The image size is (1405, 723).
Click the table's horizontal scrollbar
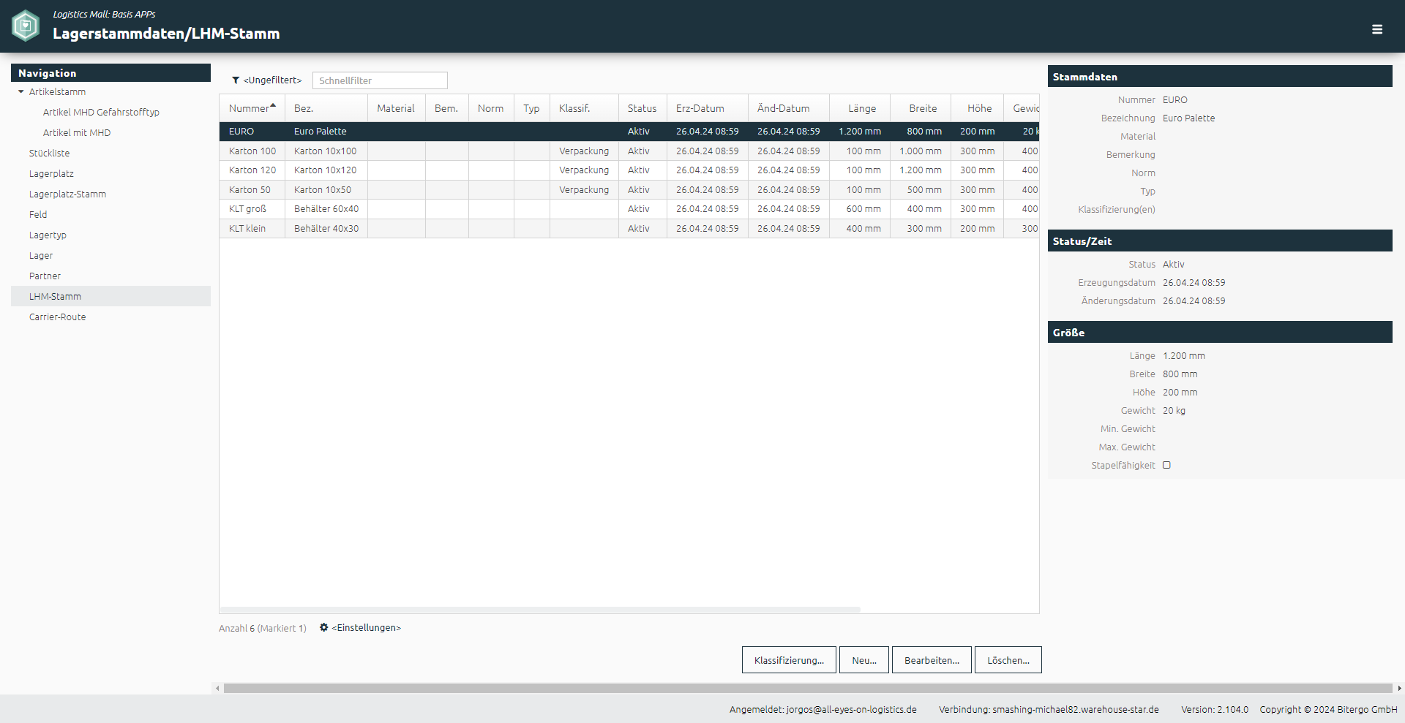pos(540,609)
